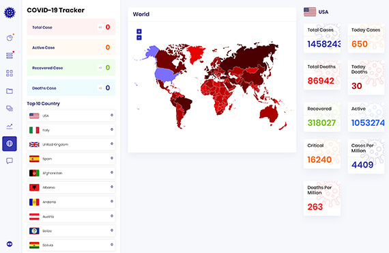389x253 pixels.
Task: Select United Kingdom in the country list
Action: click(x=71, y=144)
